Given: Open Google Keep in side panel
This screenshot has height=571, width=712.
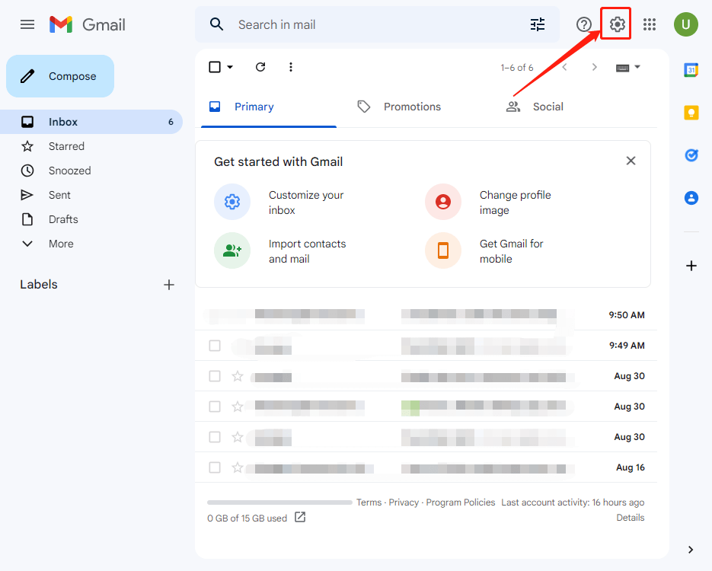Looking at the screenshot, I should 691,113.
